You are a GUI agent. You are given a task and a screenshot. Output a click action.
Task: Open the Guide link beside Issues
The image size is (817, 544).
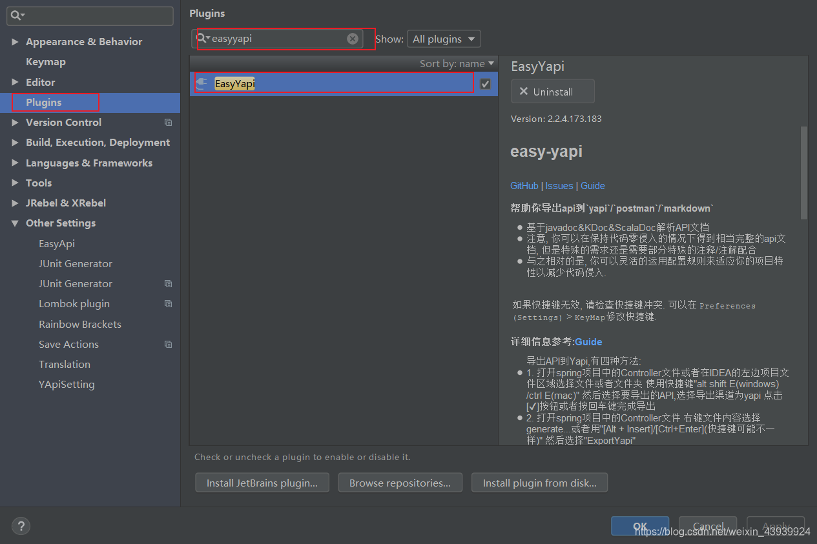pyautogui.click(x=593, y=186)
